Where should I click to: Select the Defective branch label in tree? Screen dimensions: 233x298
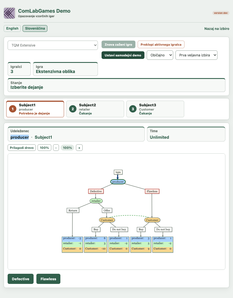coord(96,191)
